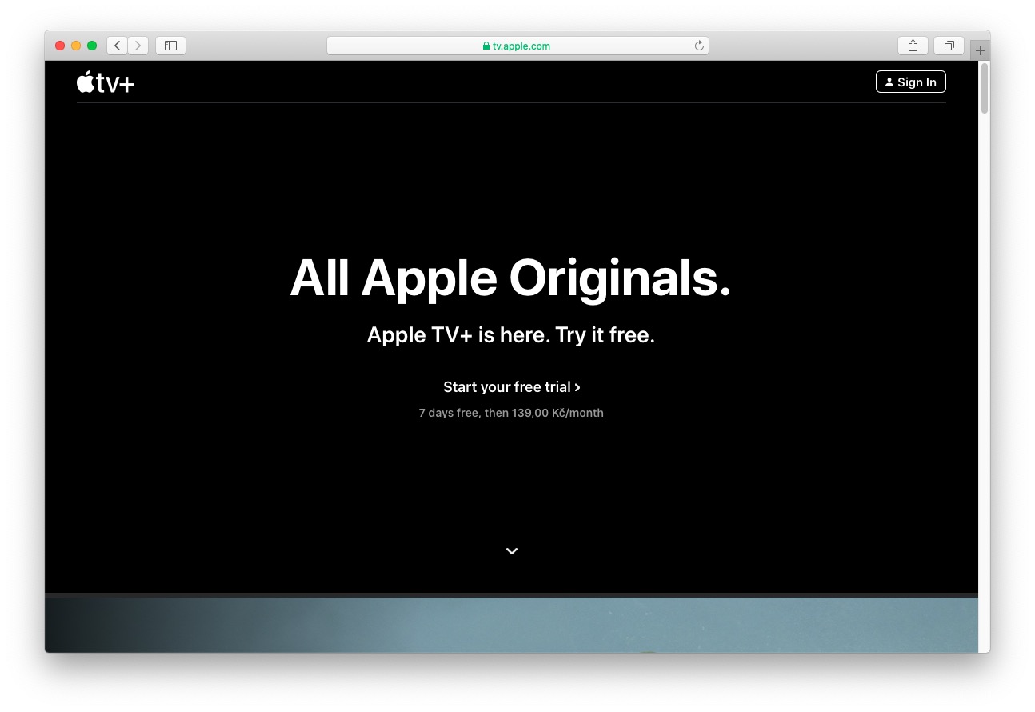Click the green lock icon in address bar
The height and width of the screenshot is (712, 1035).
tap(486, 46)
